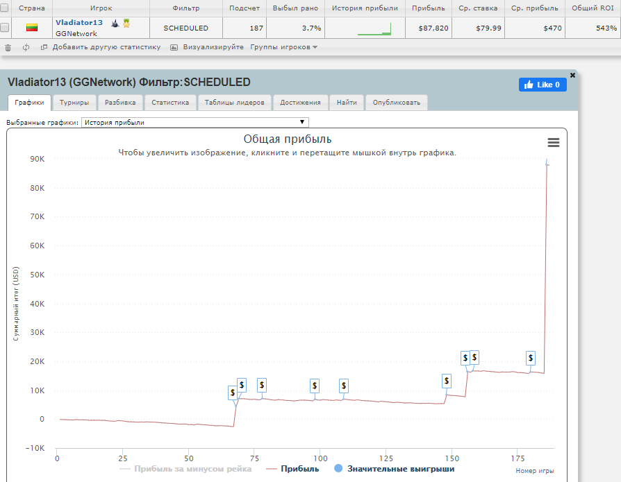
Task: Open the 'Статистика' tab
Action: click(170, 103)
